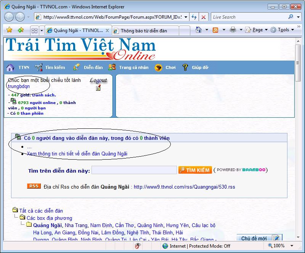This screenshot has height=253, width=305.
Task: Expand the Home button dropdown arrow
Action: [x=207, y=30]
